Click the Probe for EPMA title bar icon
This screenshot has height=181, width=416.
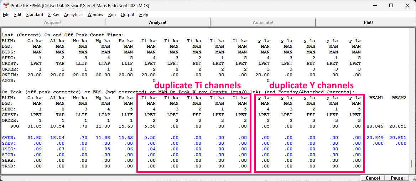click(6, 6)
